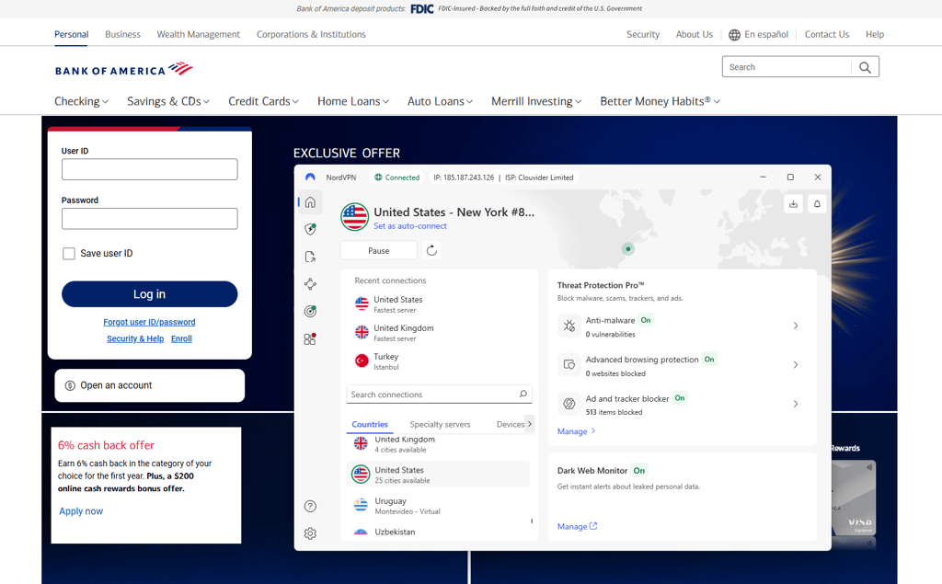Viewport: 942px width, 584px height.
Task: Click the Search connections field
Action: (x=439, y=395)
